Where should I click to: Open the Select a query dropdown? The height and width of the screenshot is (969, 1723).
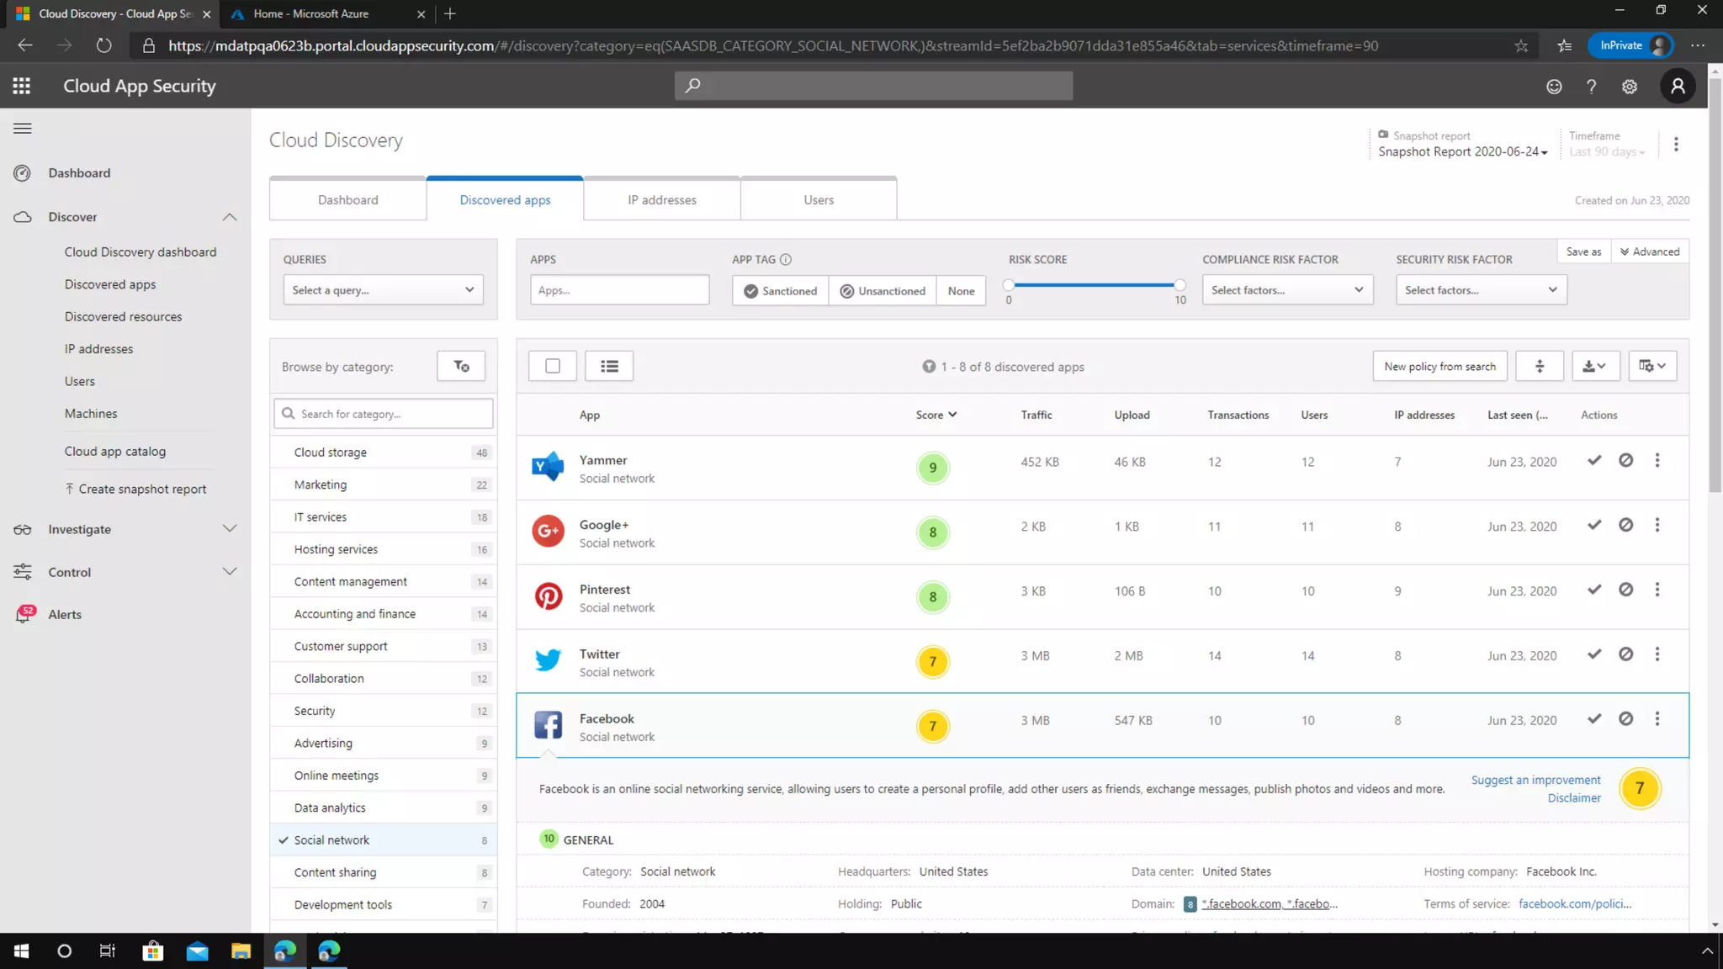pyautogui.click(x=383, y=290)
